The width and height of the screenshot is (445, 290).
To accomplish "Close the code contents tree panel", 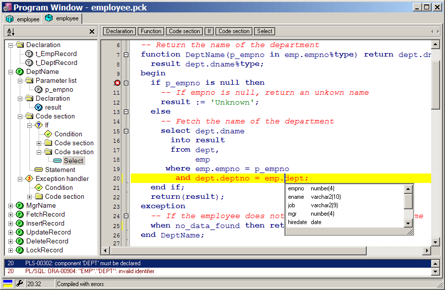I will [x=92, y=32].
